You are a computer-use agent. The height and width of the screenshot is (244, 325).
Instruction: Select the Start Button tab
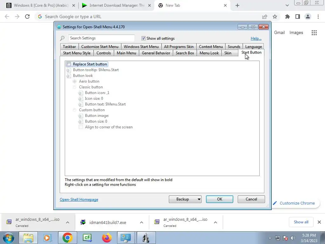(251, 52)
